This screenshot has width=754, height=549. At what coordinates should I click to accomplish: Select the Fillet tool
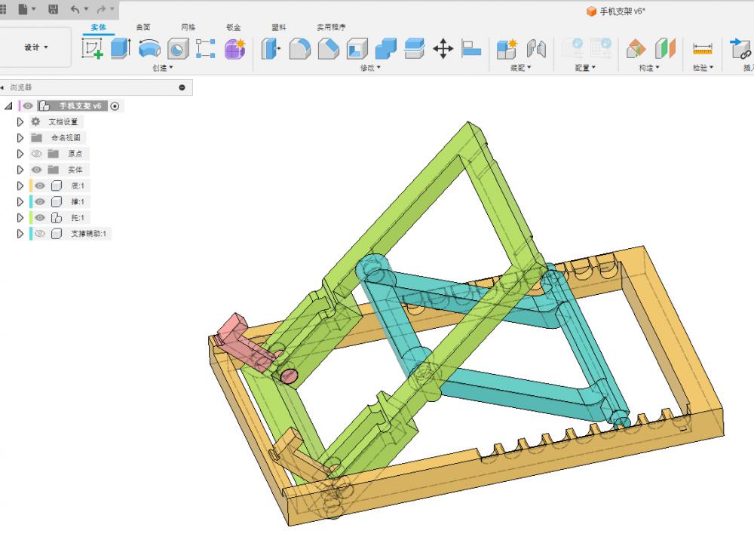tap(299, 48)
